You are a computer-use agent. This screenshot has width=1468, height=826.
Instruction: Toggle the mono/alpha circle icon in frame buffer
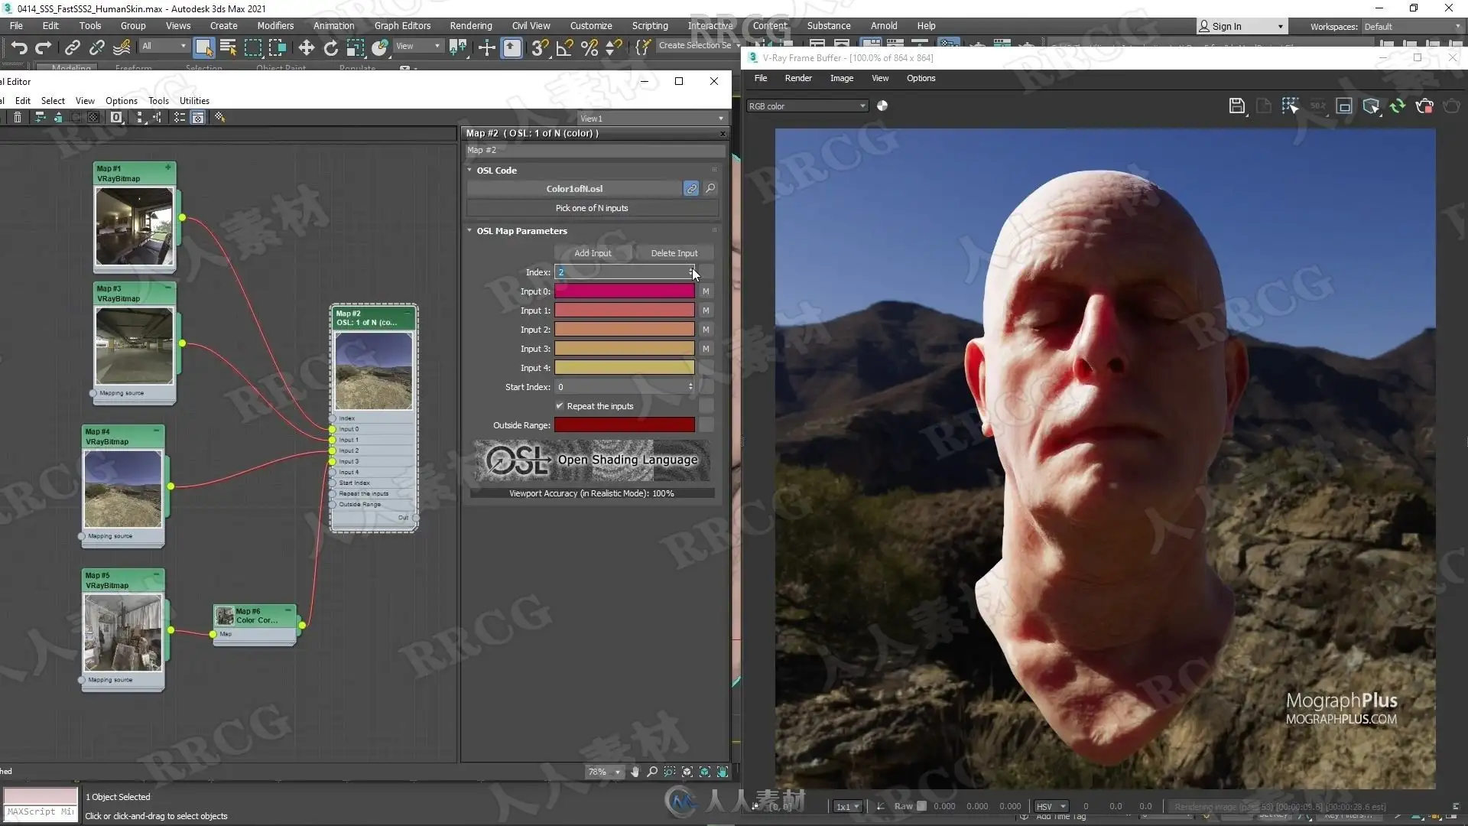tap(882, 106)
